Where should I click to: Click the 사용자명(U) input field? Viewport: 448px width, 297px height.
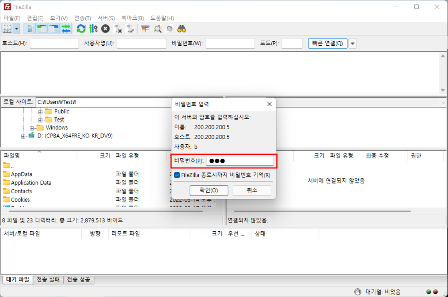[x=141, y=43]
